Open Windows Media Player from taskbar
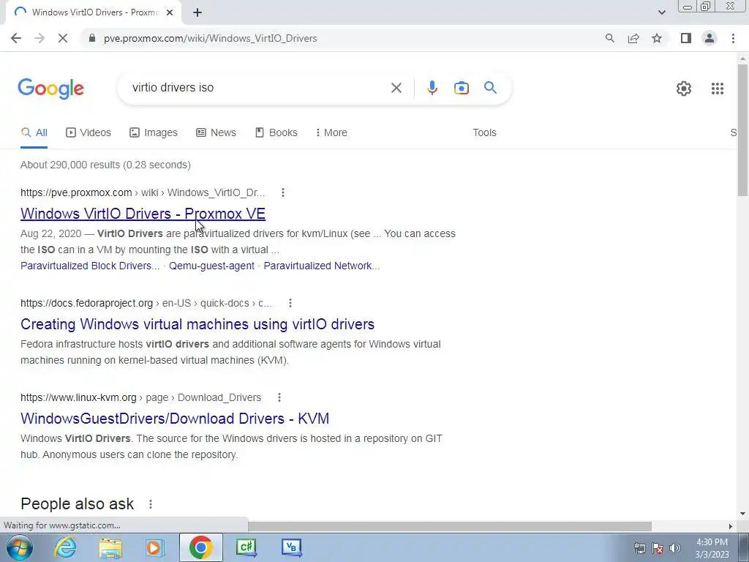Image resolution: width=749 pixels, height=562 pixels. coord(155,547)
